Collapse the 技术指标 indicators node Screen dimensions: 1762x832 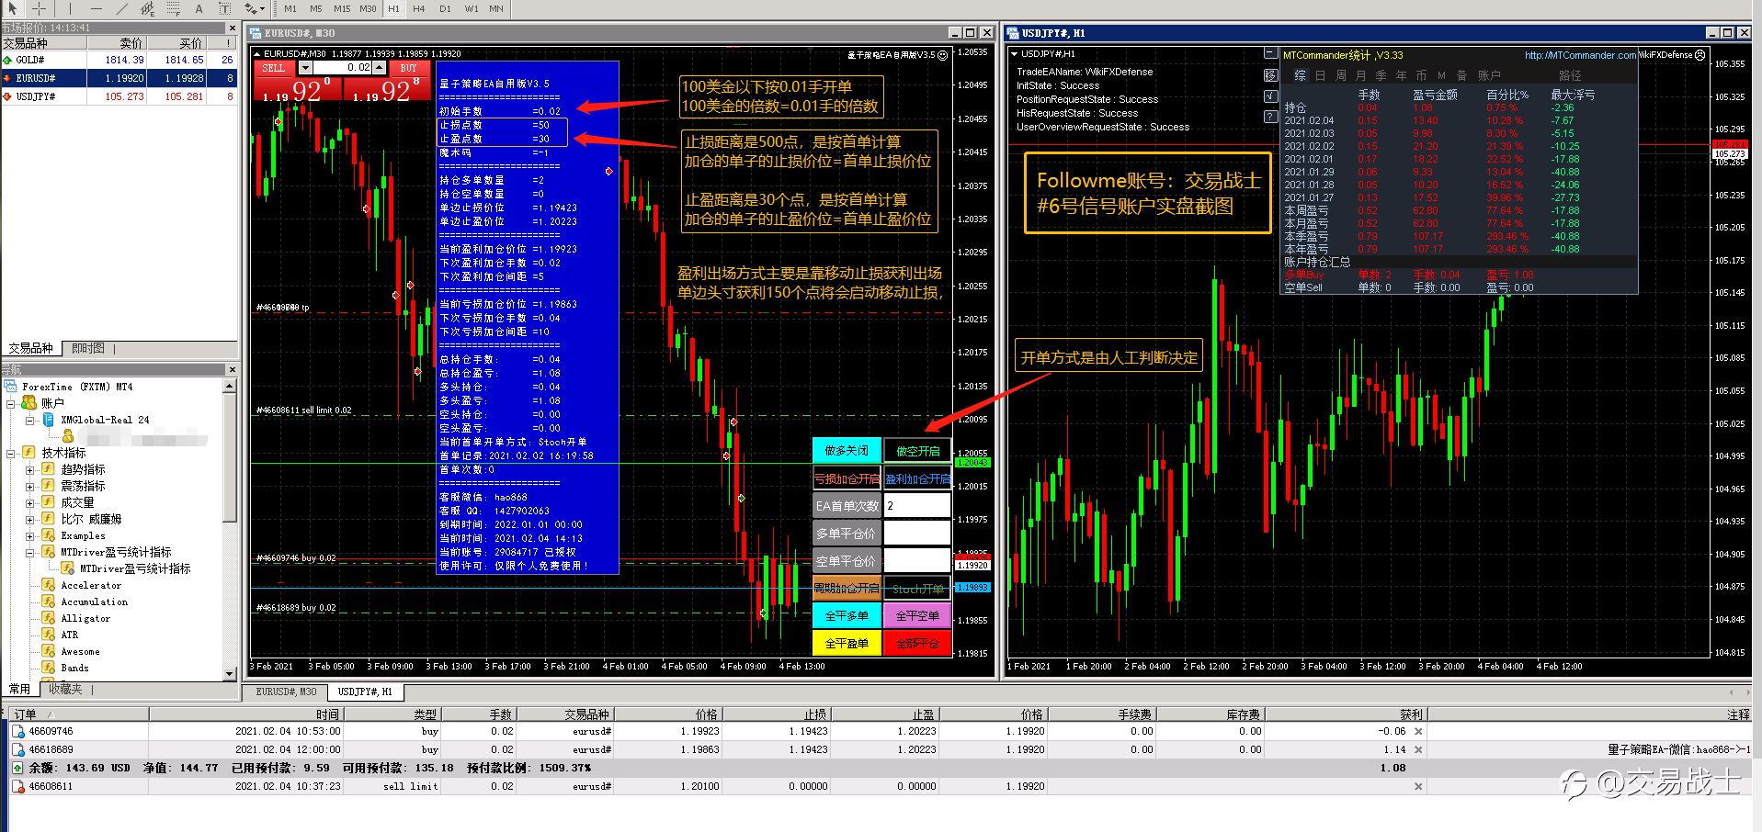point(11,453)
